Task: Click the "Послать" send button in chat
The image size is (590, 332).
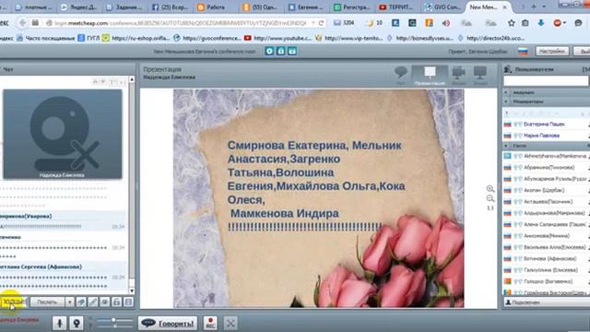Action: (47, 302)
